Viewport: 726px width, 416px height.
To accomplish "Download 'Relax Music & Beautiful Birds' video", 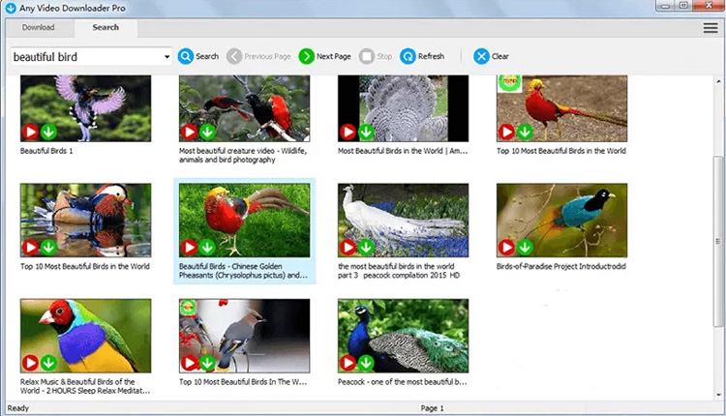I will pos(48,363).
